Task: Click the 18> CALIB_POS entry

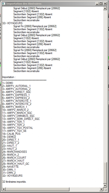Action: coord(11,134)
